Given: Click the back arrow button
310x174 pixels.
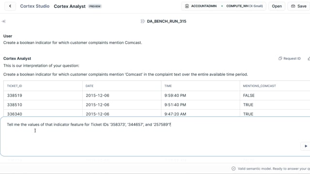Looking at the screenshot, I should point(10,6).
